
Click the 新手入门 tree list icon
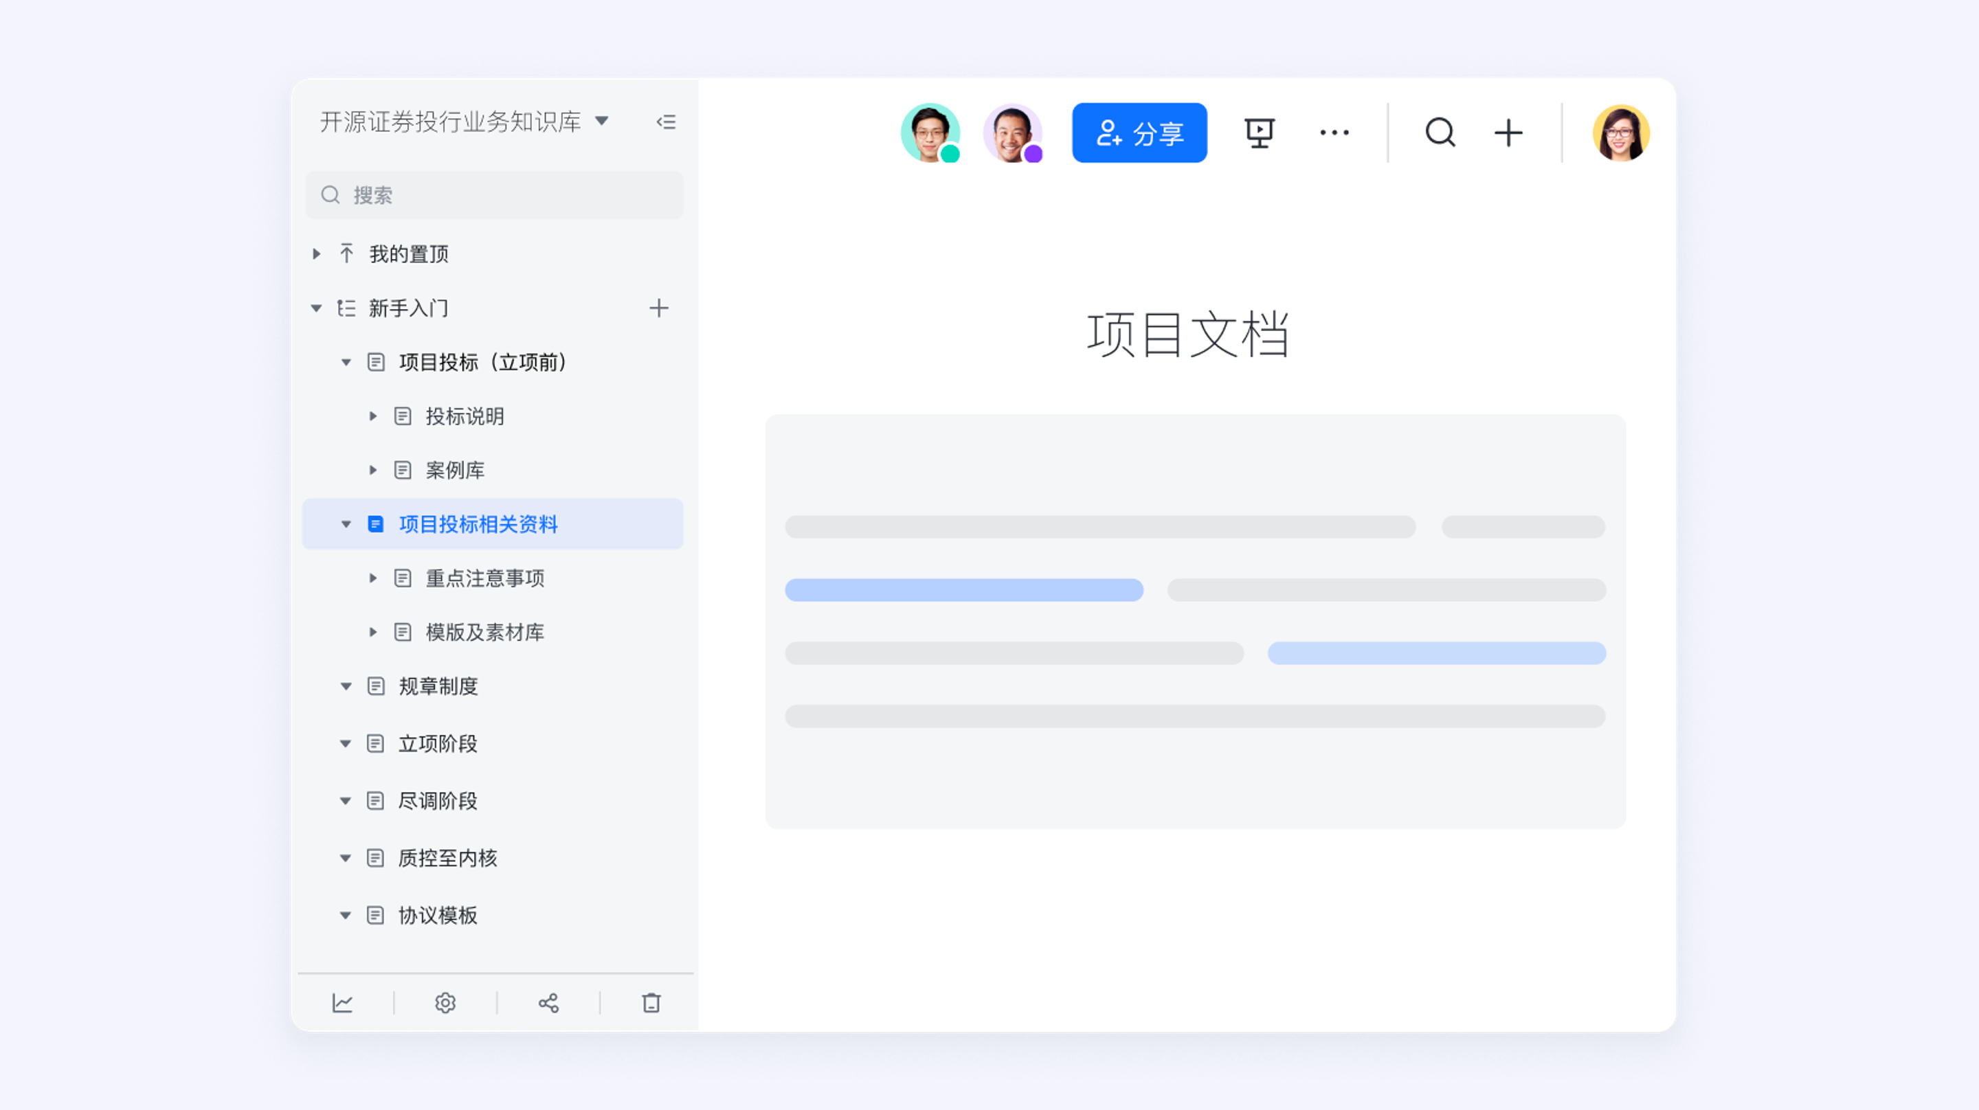click(x=346, y=308)
